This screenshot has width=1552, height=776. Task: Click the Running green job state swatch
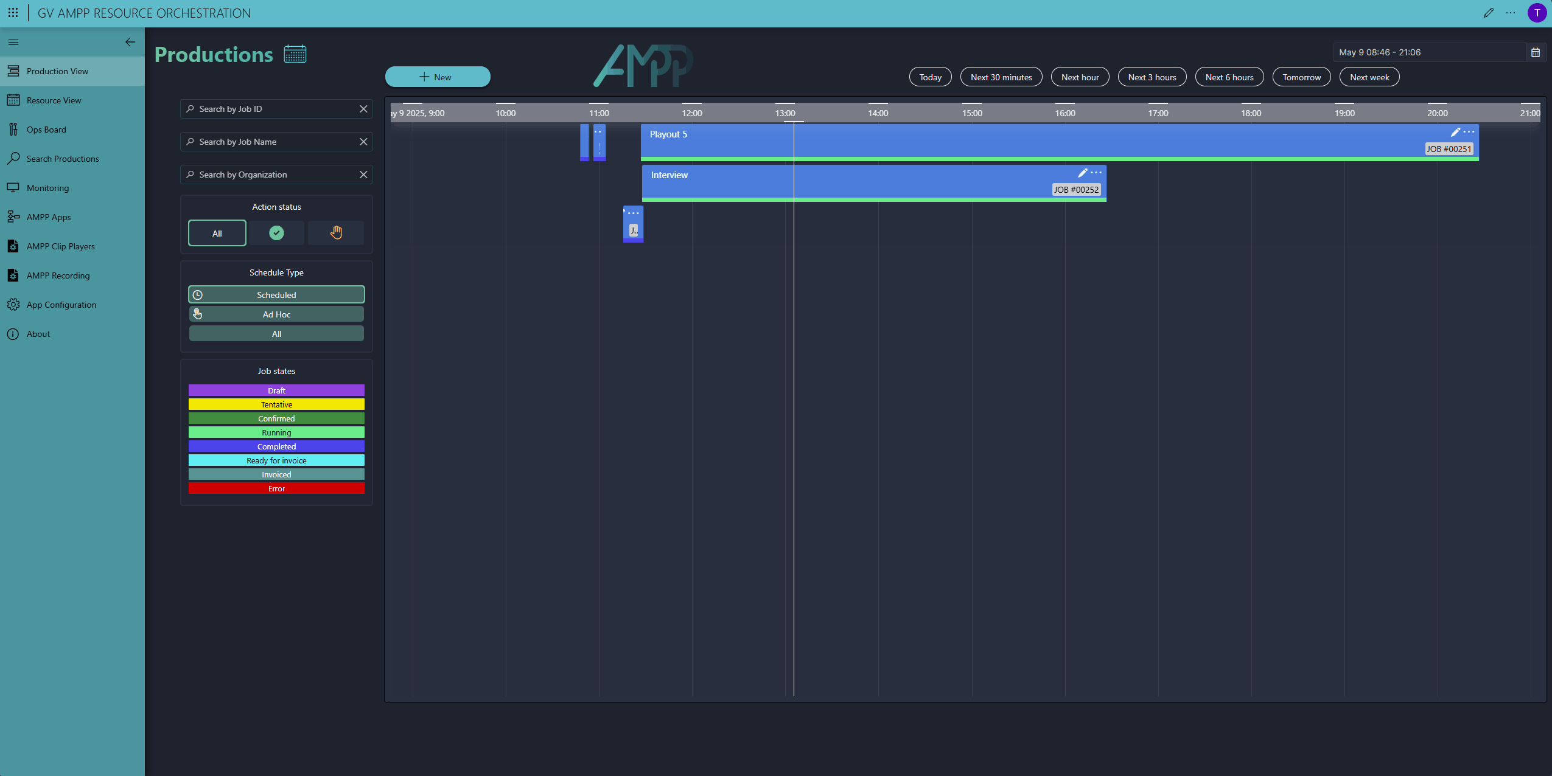[x=276, y=432]
